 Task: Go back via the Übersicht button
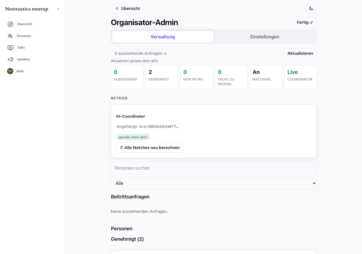pyautogui.click(x=127, y=8)
